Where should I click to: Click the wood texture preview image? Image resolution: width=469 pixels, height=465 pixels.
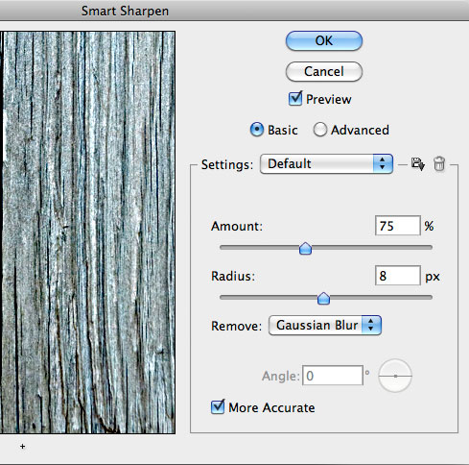tap(87, 232)
